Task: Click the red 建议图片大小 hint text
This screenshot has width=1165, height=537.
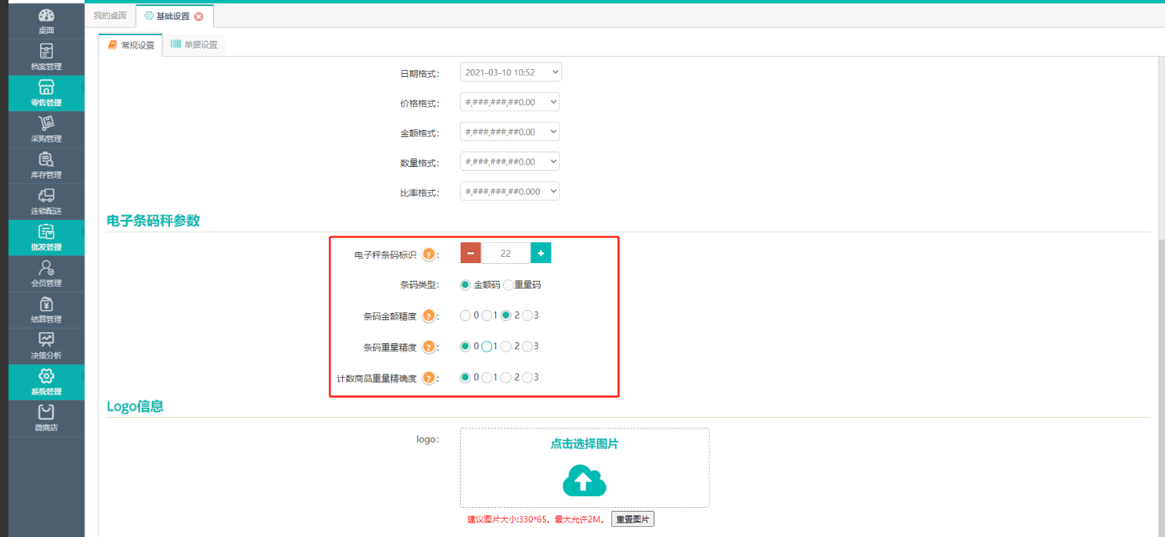Action: click(536, 519)
